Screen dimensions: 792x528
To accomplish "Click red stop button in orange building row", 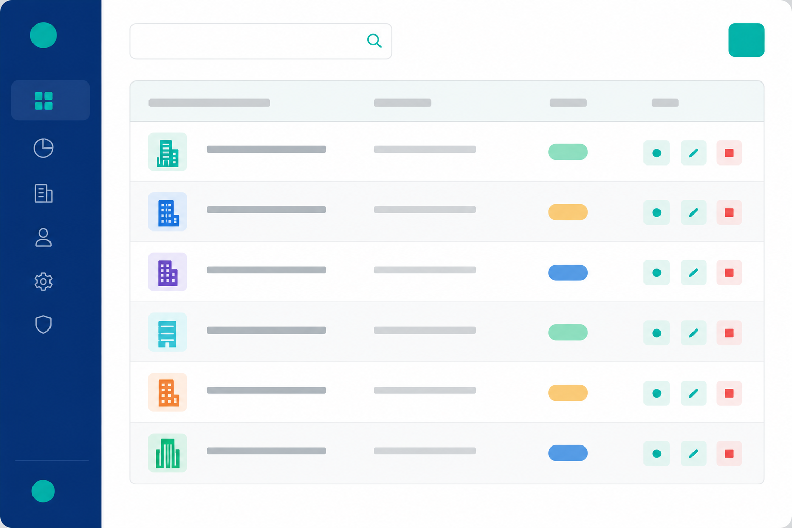I will coord(729,393).
